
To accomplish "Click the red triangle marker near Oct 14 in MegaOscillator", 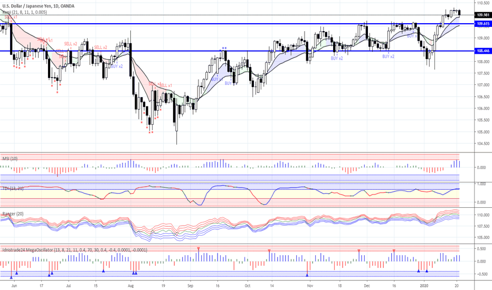I will click(269, 250).
